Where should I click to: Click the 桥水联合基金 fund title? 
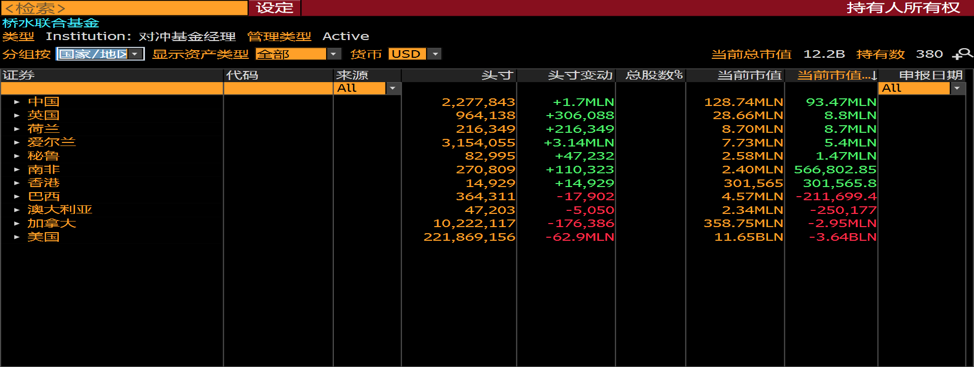[x=51, y=23]
